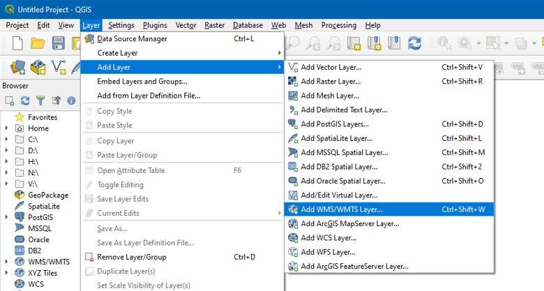
Task: Click the Zoom Last toolbar icon
Action: click(x=314, y=43)
